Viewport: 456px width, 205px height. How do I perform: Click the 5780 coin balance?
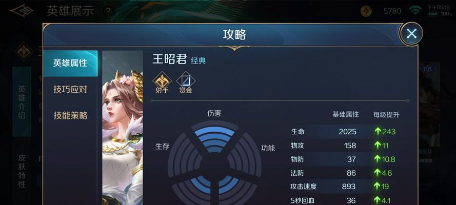[392, 11]
